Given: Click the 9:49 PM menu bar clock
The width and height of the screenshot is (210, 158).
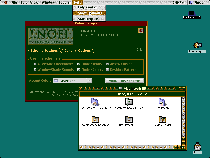Looking at the screenshot, I should 178,2.
